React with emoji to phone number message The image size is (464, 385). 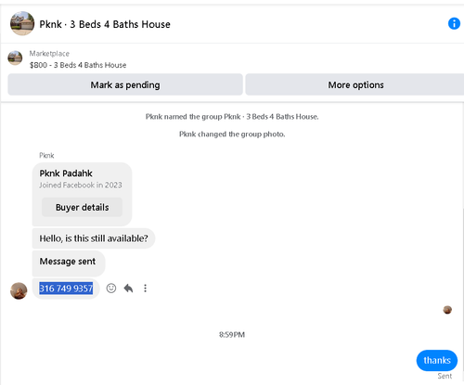pyautogui.click(x=111, y=289)
